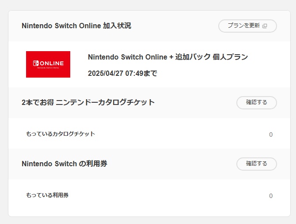The width and height of the screenshot is (296, 224).
Task: Click the プランを更新 button
Action: pyautogui.click(x=244, y=26)
